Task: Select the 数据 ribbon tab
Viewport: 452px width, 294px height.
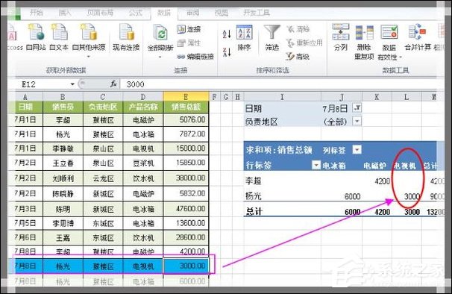Action: [164, 13]
